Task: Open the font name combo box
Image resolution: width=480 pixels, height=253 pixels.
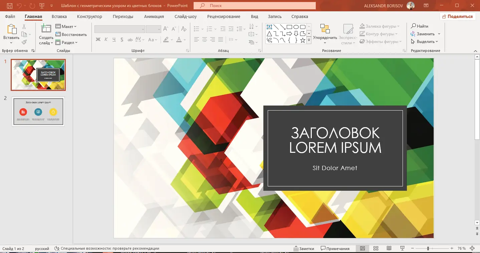Action: tap(119, 29)
